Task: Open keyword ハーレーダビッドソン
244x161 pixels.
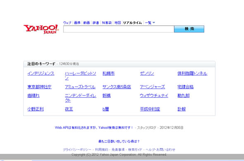Action: 81,76
